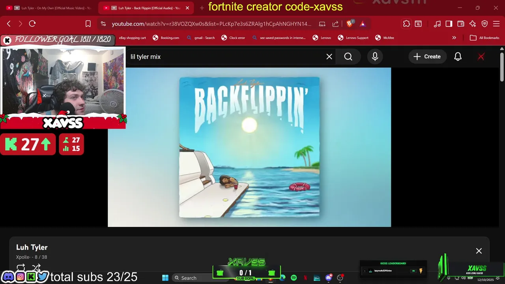Toggle loop playlist in Luh Tyler panel
Screen dimensions: 505x284
[21, 267]
